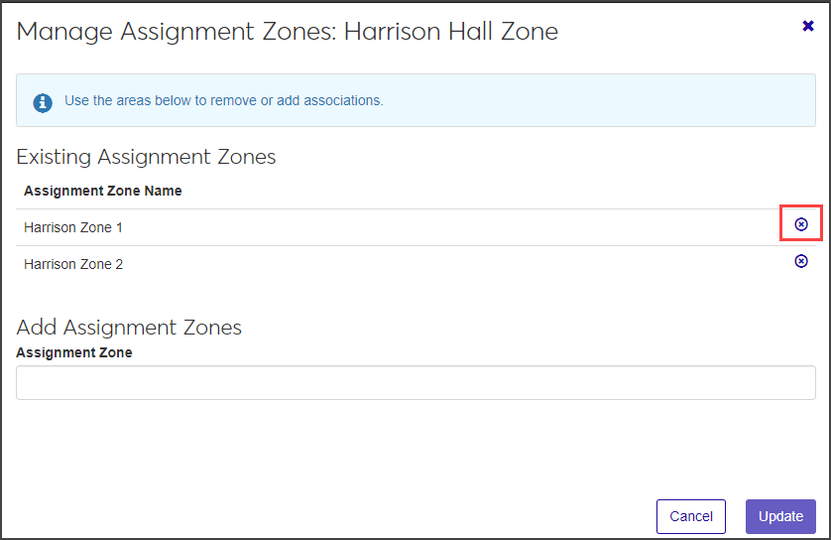The image size is (831, 540).
Task: Click empty area below the Assignment Zone field
Action: pos(415,447)
